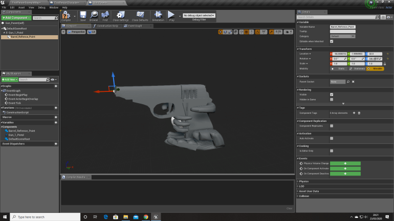Image resolution: width=394 pixels, height=221 pixels.
Task: Compile the blueprint with the Compile icon
Action: tap(66, 16)
